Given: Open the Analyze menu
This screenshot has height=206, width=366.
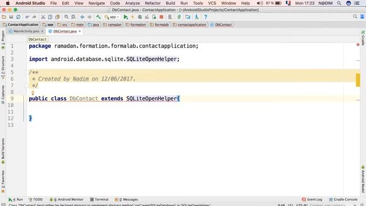Looking at the screenshot, I should (132, 3).
